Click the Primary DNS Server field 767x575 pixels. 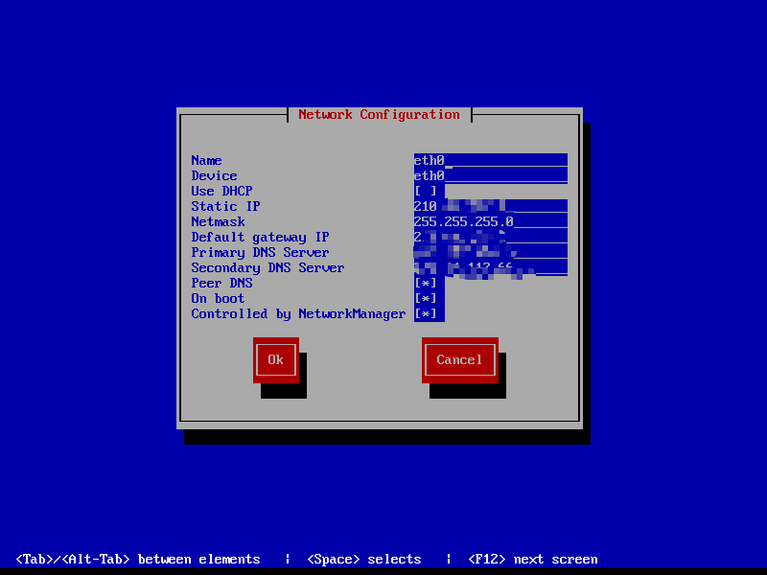(491, 252)
